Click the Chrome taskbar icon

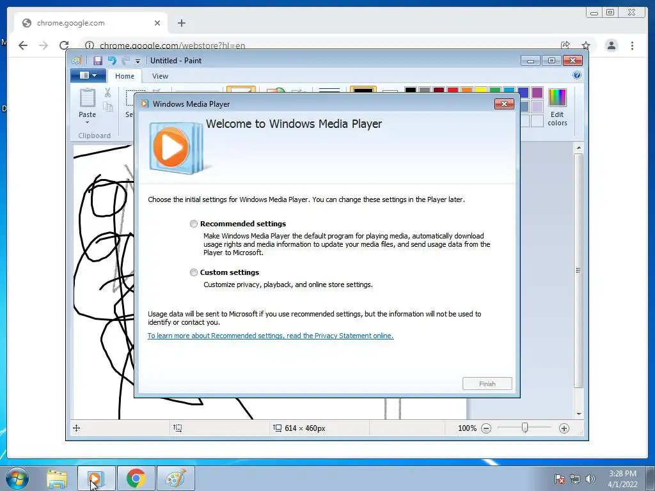(136, 478)
